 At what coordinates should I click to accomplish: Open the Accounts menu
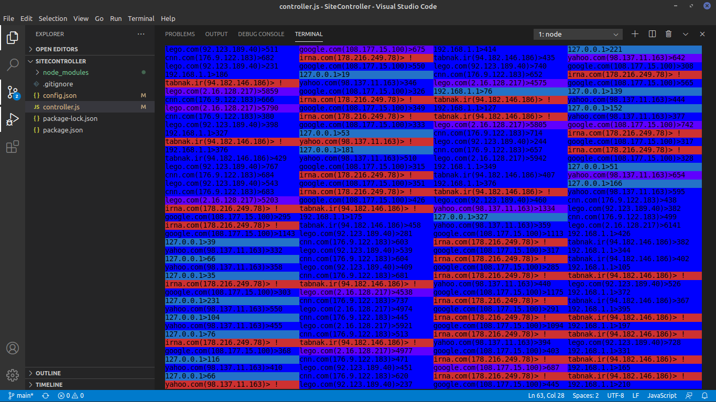point(13,348)
